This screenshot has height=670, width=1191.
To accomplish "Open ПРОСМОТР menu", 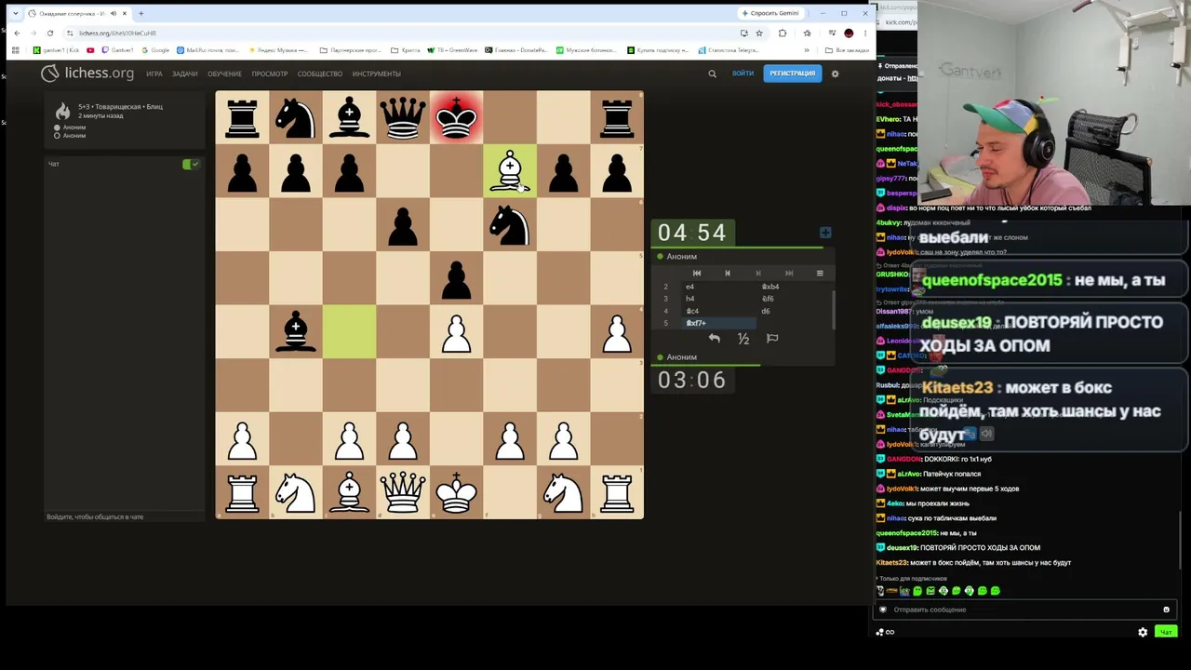I will (x=270, y=74).
